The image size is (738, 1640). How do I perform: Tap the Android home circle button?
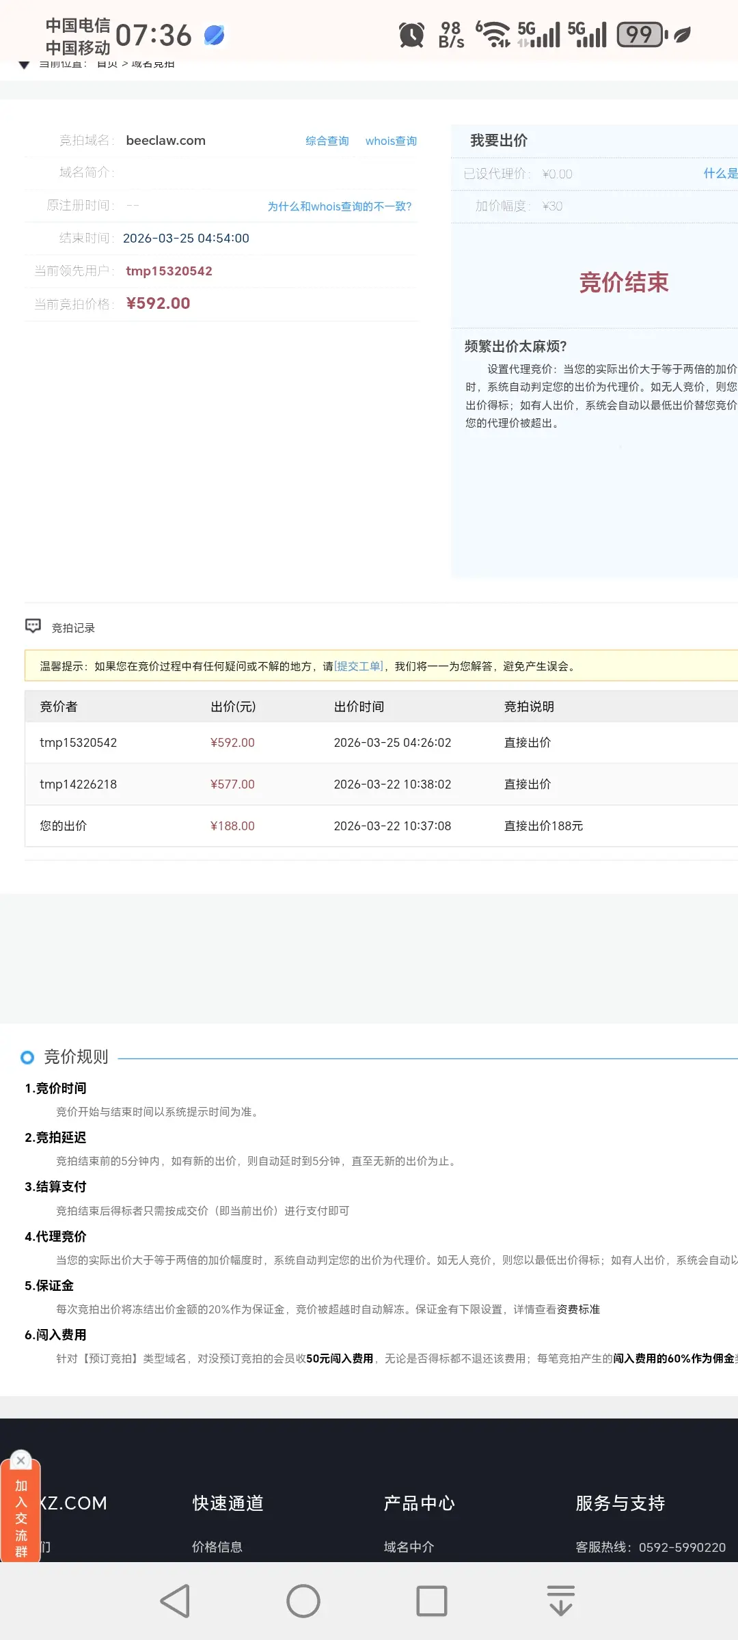(x=303, y=1600)
